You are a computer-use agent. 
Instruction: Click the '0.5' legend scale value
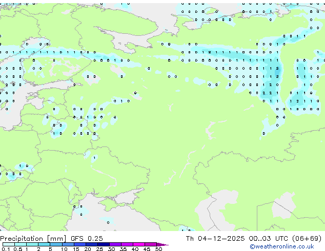click(x=18, y=249)
